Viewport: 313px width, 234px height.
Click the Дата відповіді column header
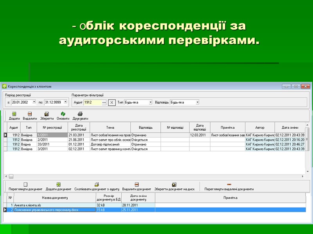tap(200, 128)
